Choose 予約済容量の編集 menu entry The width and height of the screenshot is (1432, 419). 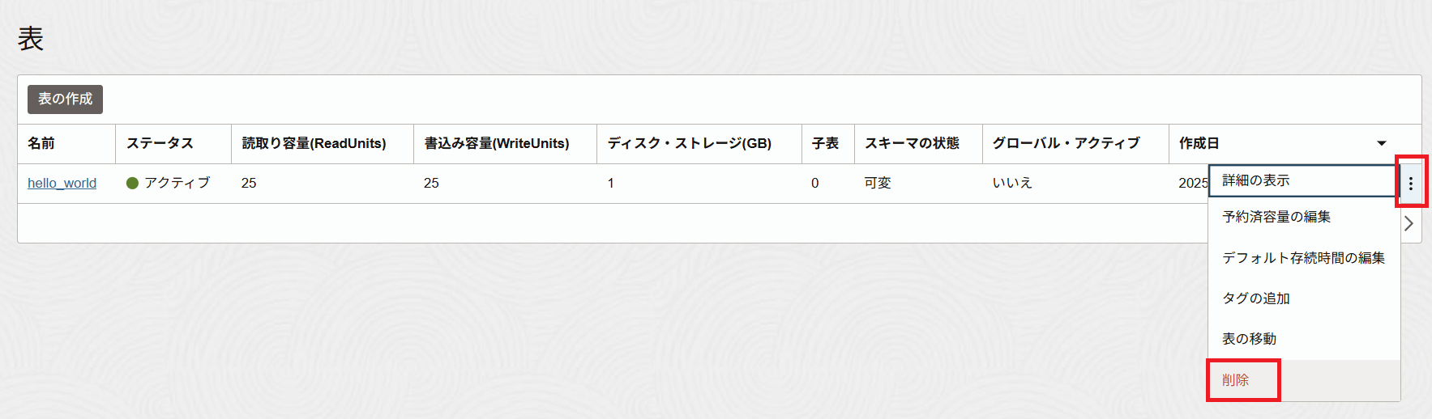(x=1276, y=217)
